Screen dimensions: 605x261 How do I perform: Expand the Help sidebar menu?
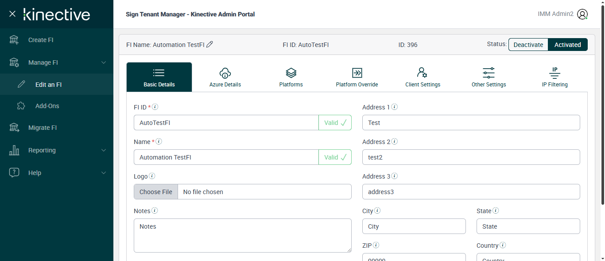[104, 173]
